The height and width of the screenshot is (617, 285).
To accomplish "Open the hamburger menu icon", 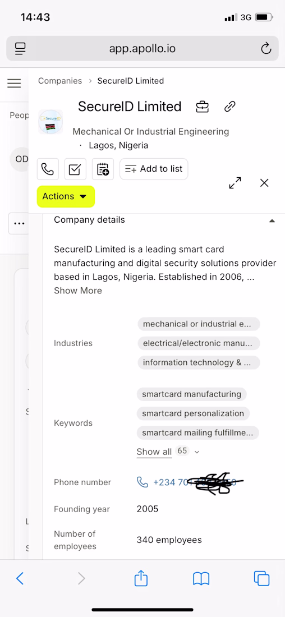I will coord(14,83).
